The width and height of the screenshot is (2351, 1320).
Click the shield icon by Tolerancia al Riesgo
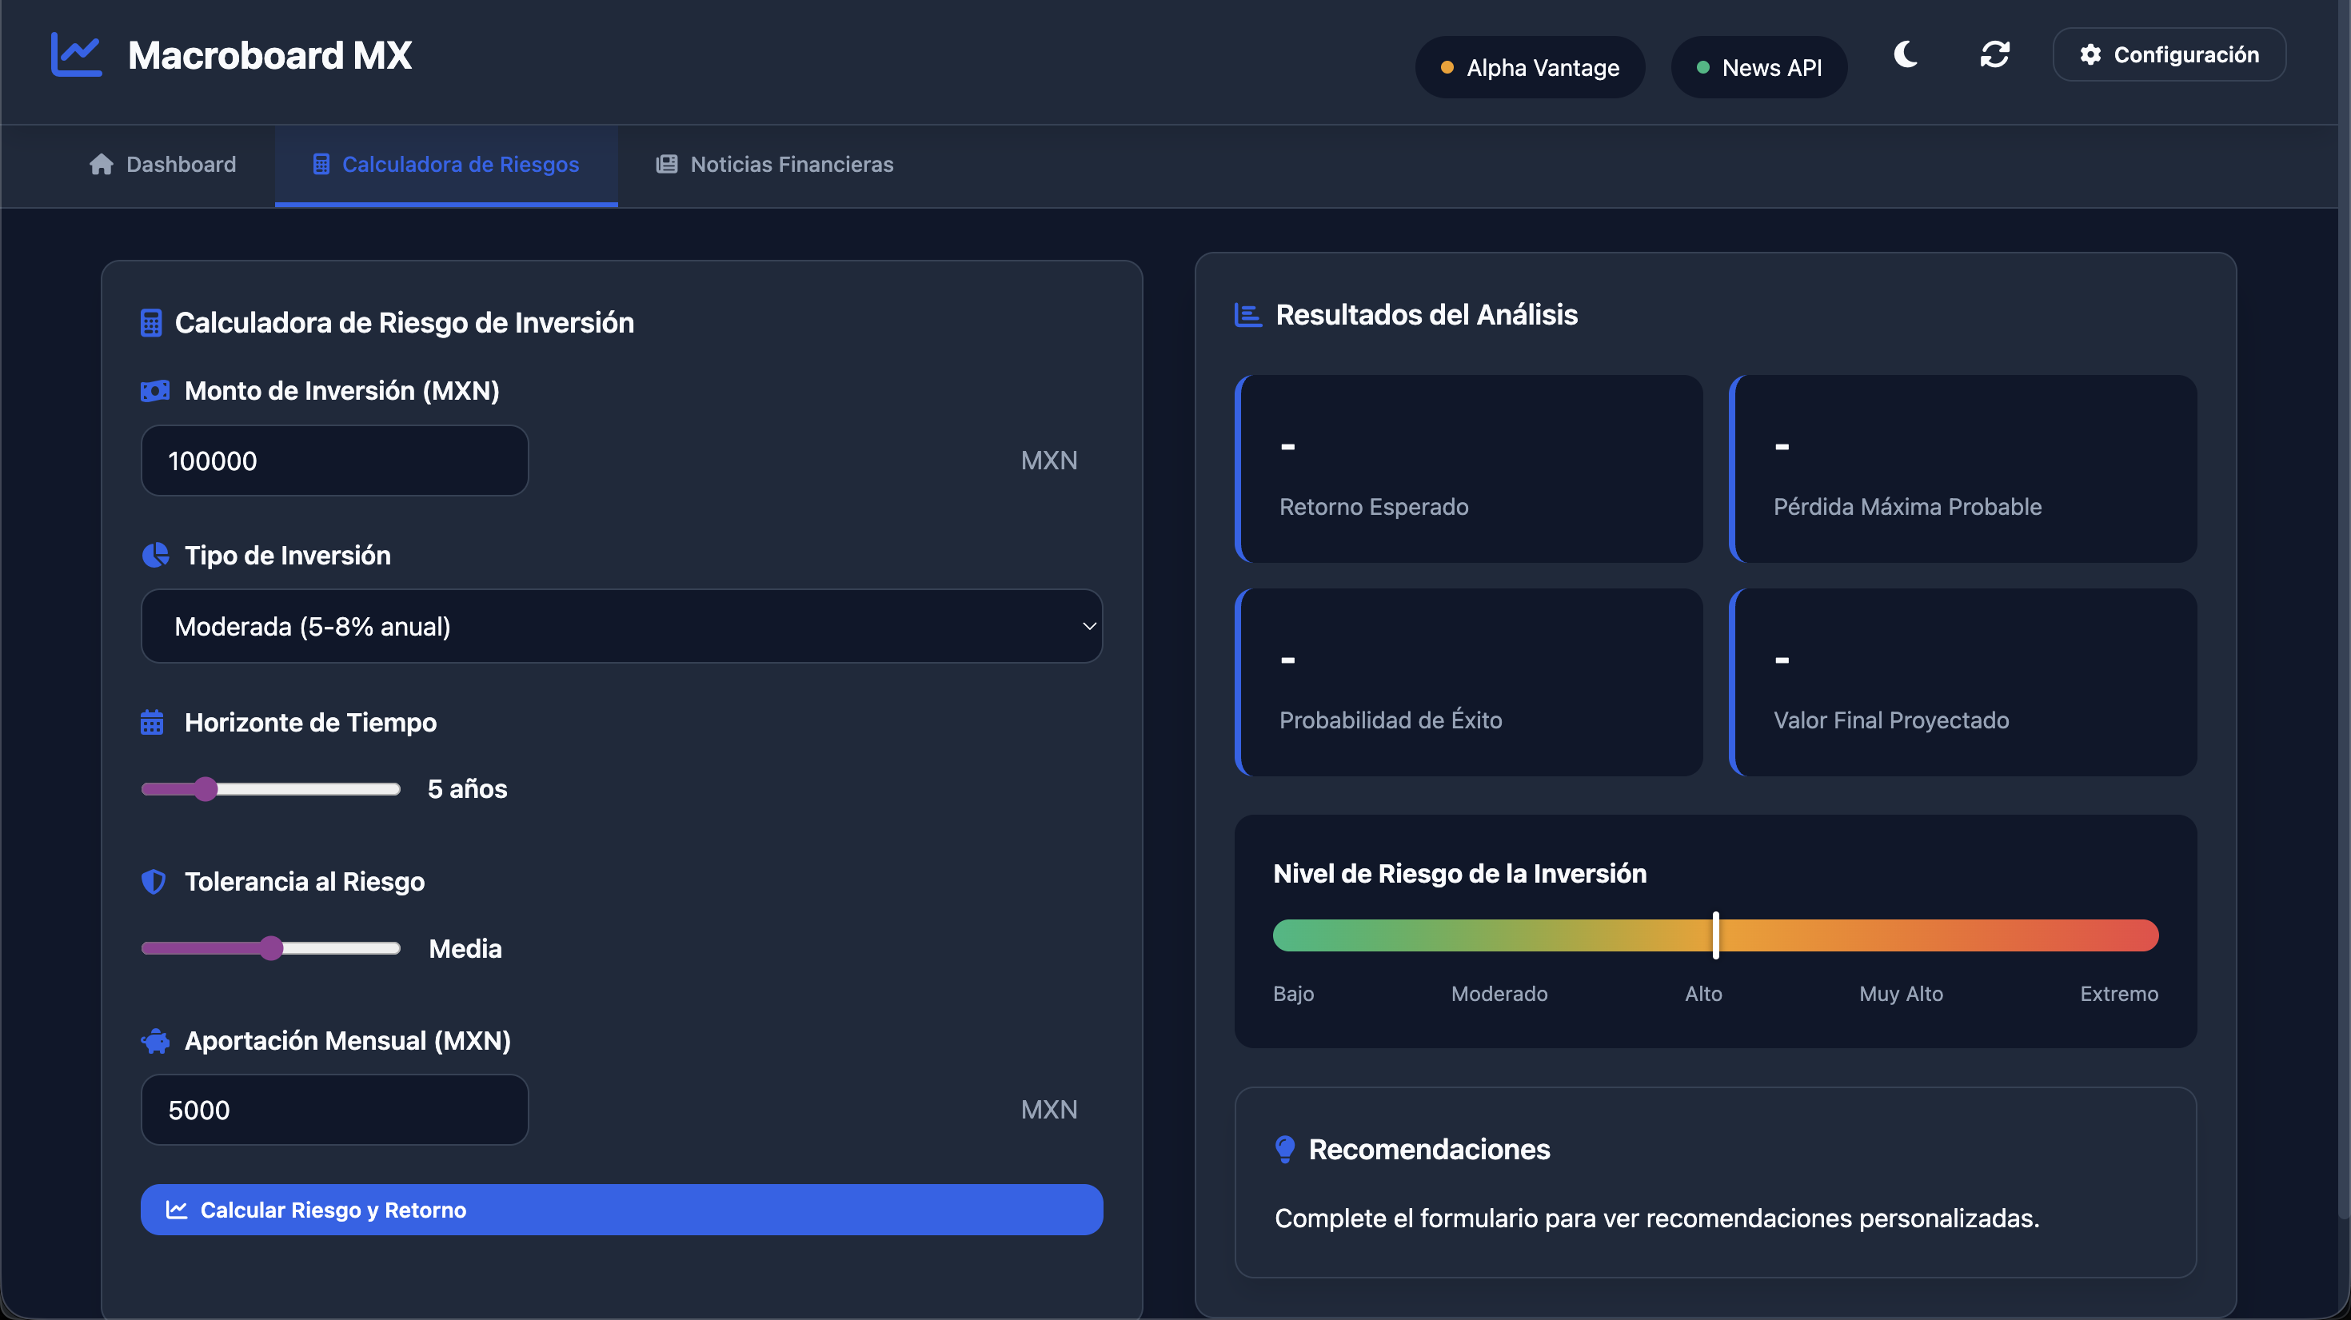(x=154, y=881)
